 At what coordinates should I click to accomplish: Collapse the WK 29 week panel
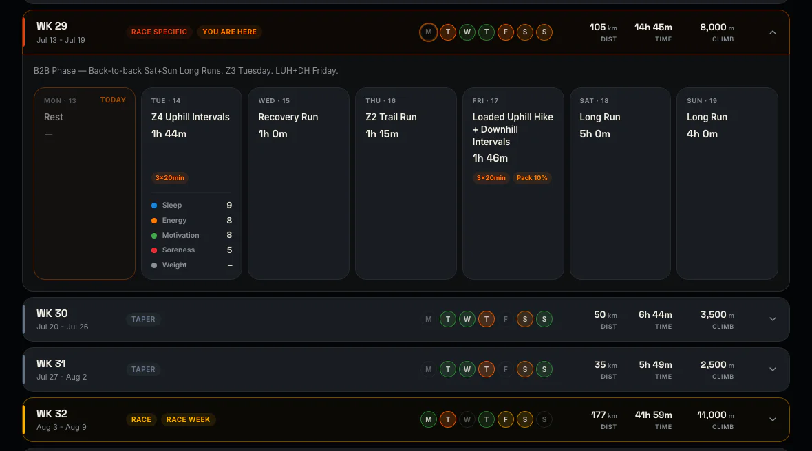(x=773, y=32)
